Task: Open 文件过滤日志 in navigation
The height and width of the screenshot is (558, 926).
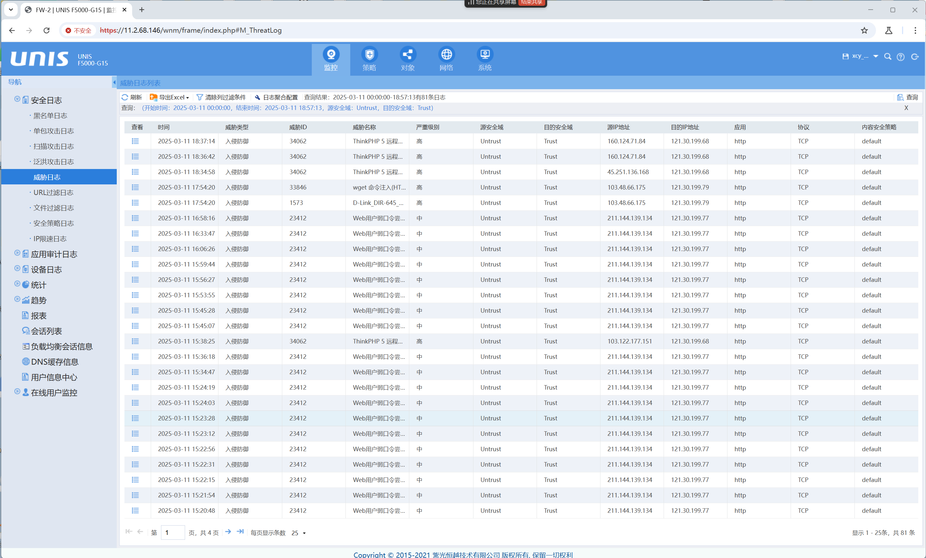Action: 53,208
